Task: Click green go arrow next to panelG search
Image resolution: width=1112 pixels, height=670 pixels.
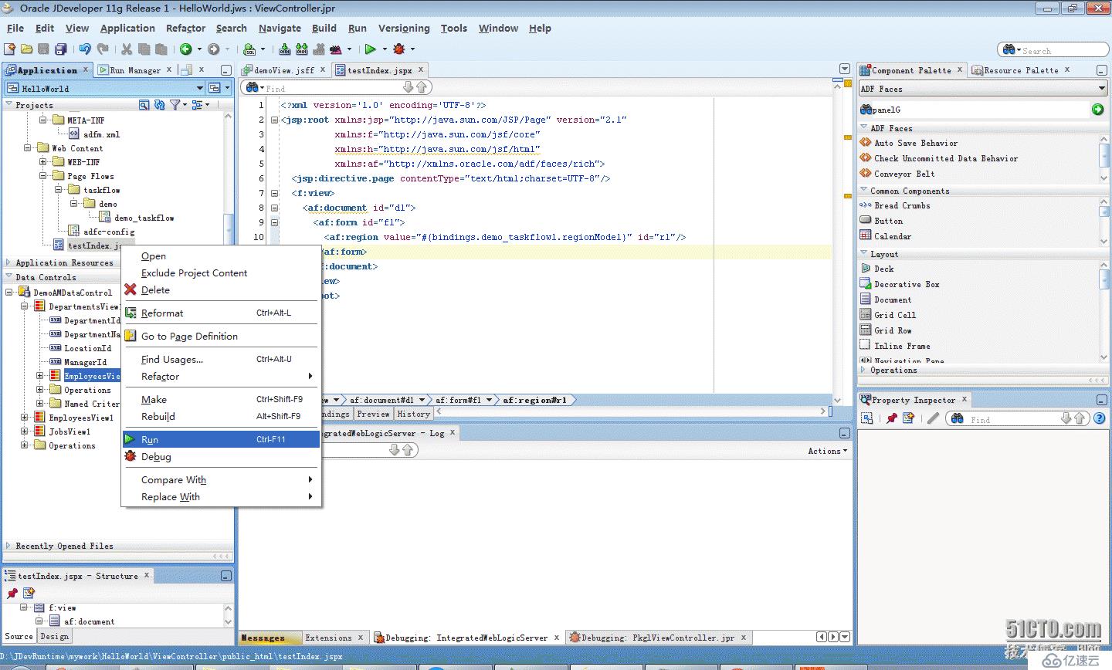Action: tap(1098, 110)
